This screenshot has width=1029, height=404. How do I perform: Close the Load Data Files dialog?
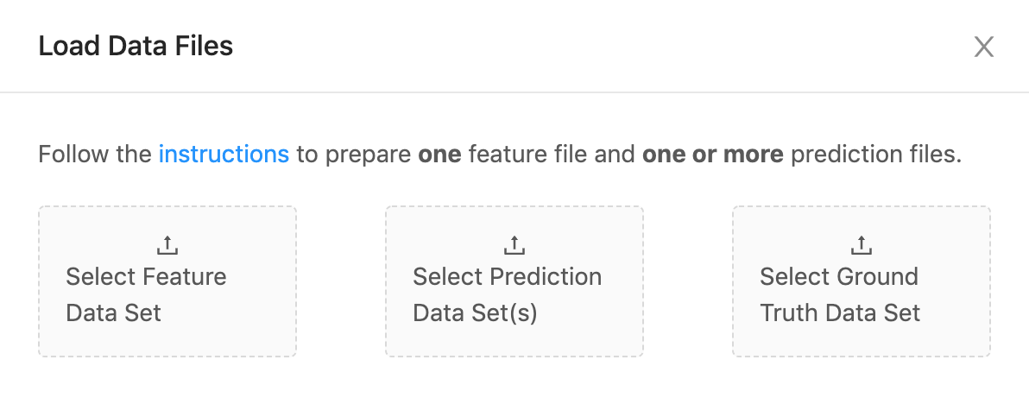983,47
